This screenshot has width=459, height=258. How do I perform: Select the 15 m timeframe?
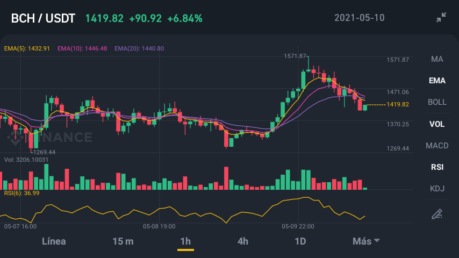pyautogui.click(x=123, y=241)
